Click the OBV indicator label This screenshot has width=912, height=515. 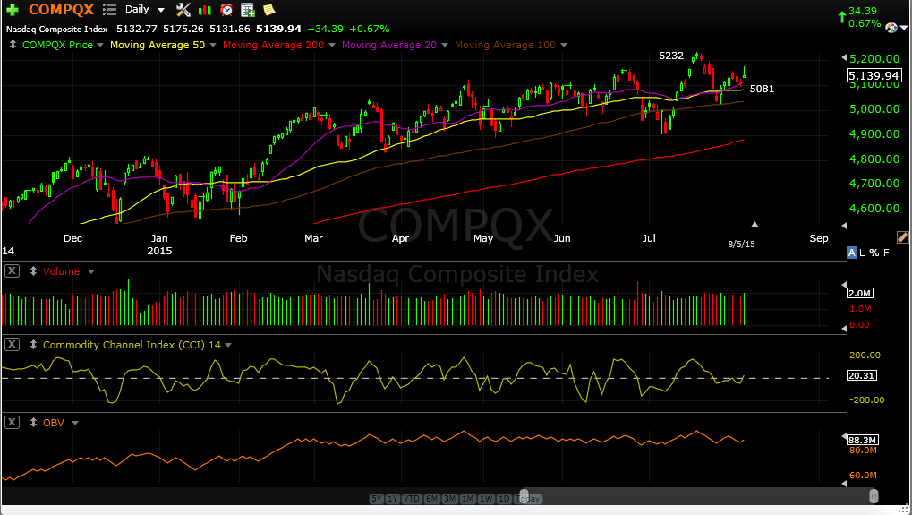point(54,423)
